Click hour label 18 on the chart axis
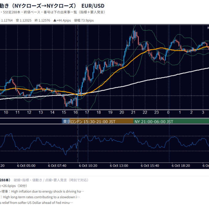This screenshot has width=209, height=209. pos(99,112)
